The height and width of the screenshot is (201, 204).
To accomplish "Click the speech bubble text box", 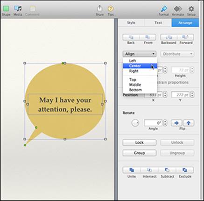I will pos(65,104).
